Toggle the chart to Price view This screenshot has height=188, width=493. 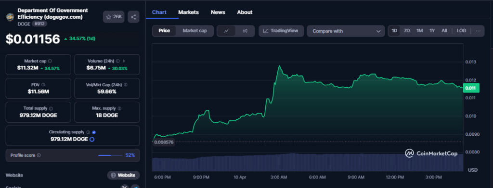click(164, 31)
